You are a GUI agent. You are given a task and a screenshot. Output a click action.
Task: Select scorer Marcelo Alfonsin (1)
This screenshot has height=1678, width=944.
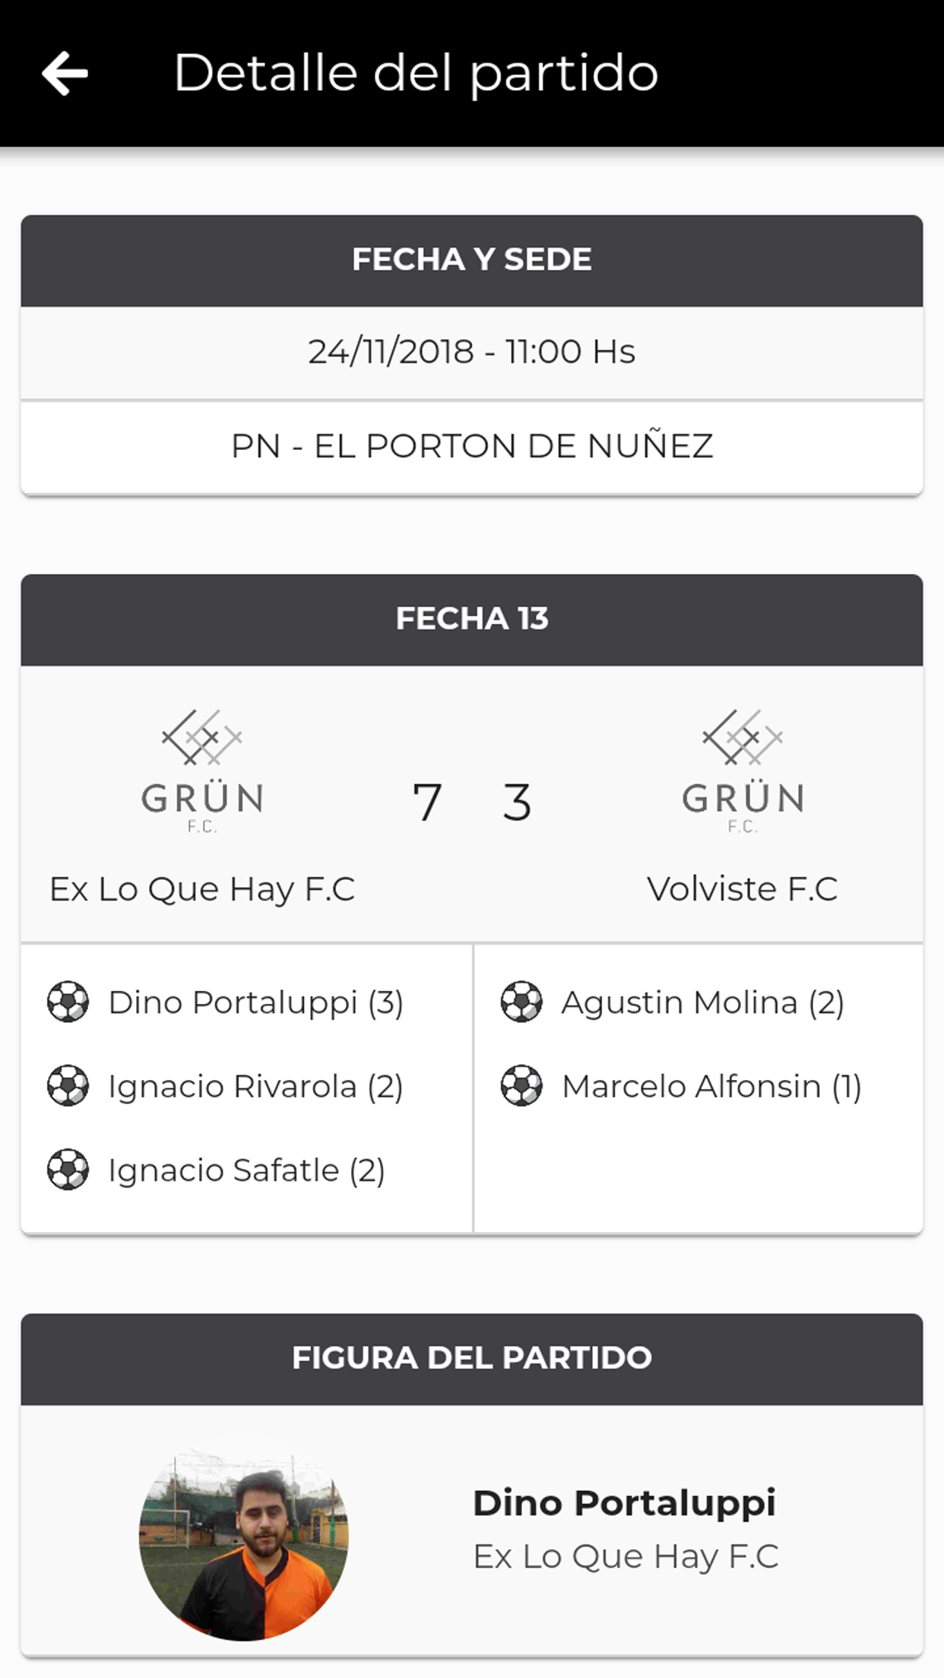point(711,1086)
